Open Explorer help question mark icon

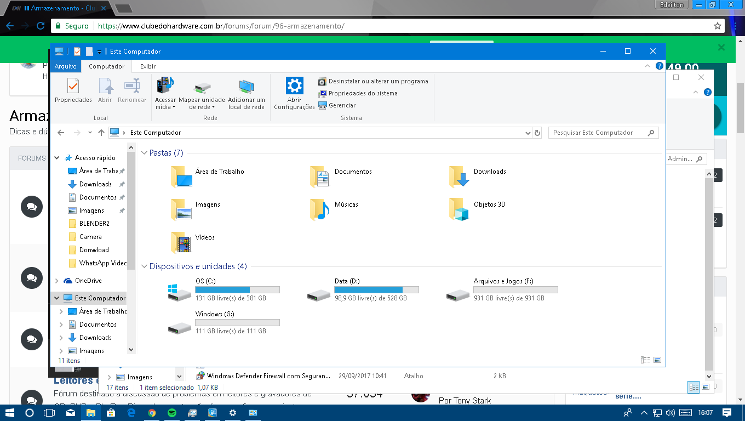(x=660, y=66)
